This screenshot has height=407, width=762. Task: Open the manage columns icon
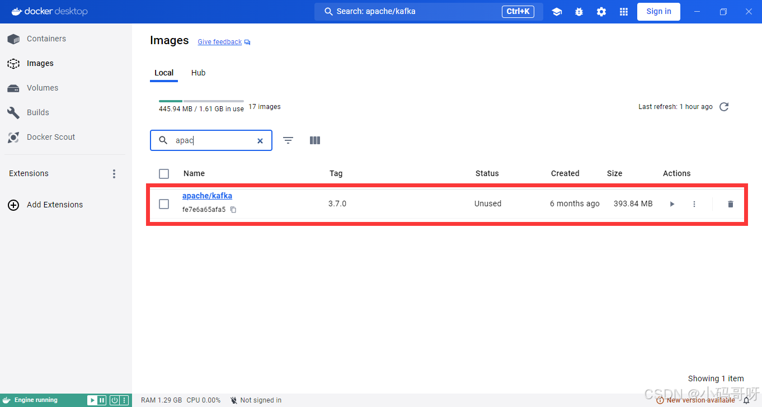(315, 140)
